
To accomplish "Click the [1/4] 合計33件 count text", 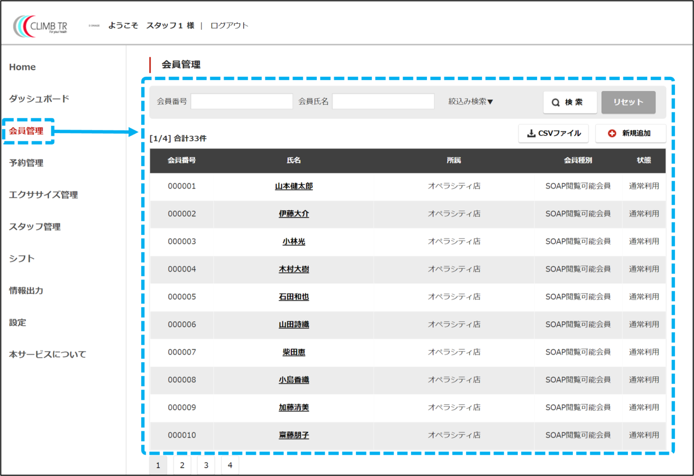I will 178,139.
